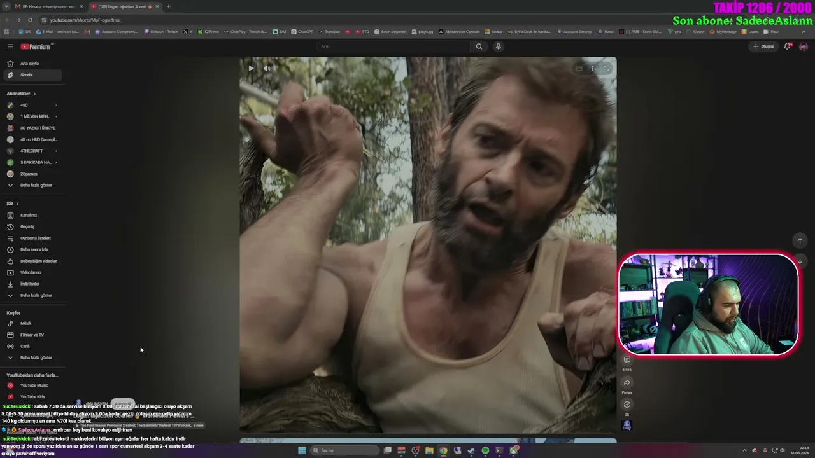Enter fullscreen for the Short
Viewport: 815px width, 458px height.
tap(607, 68)
